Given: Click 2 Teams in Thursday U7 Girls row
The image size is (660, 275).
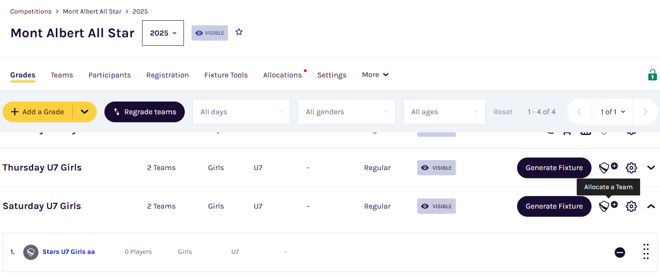Looking at the screenshot, I should pyautogui.click(x=161, y=168).
